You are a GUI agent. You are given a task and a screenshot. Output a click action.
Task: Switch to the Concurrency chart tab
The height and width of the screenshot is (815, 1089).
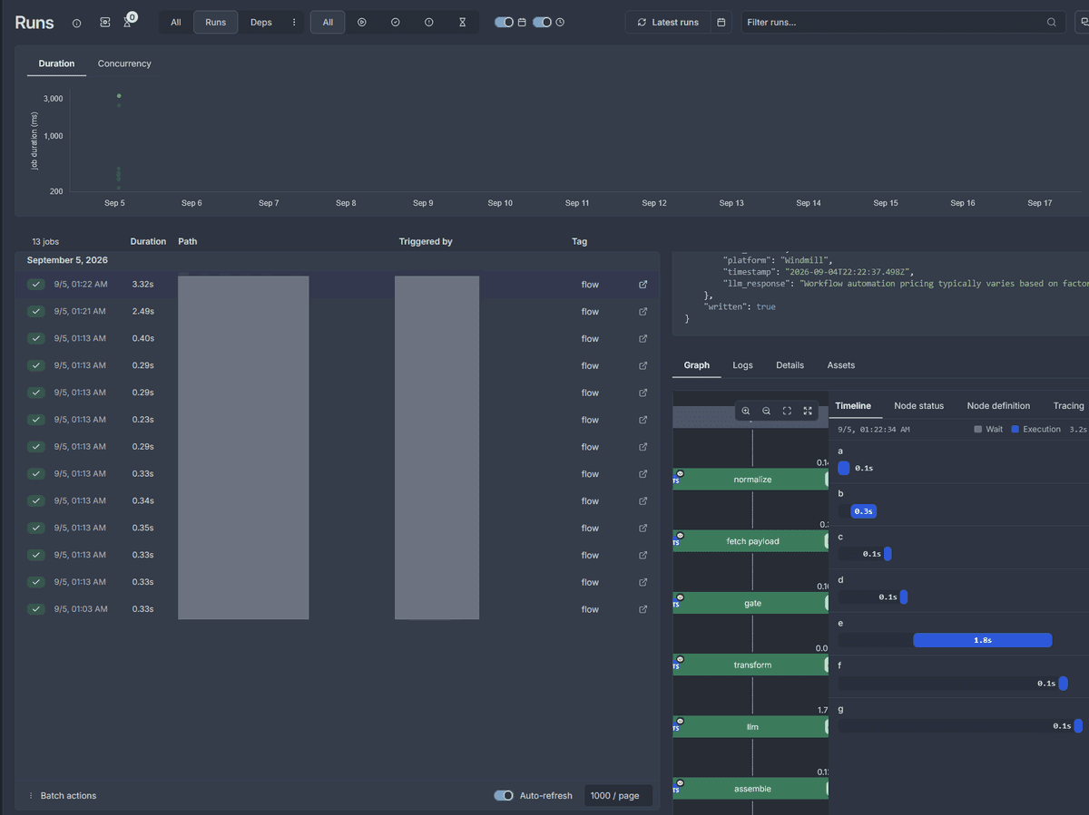point(124,63)
